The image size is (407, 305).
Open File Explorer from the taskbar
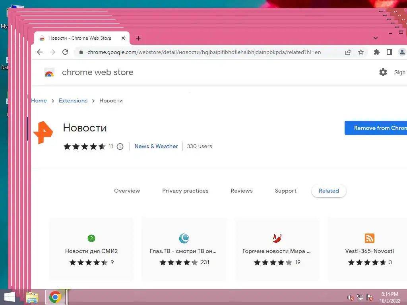point(32,297)
